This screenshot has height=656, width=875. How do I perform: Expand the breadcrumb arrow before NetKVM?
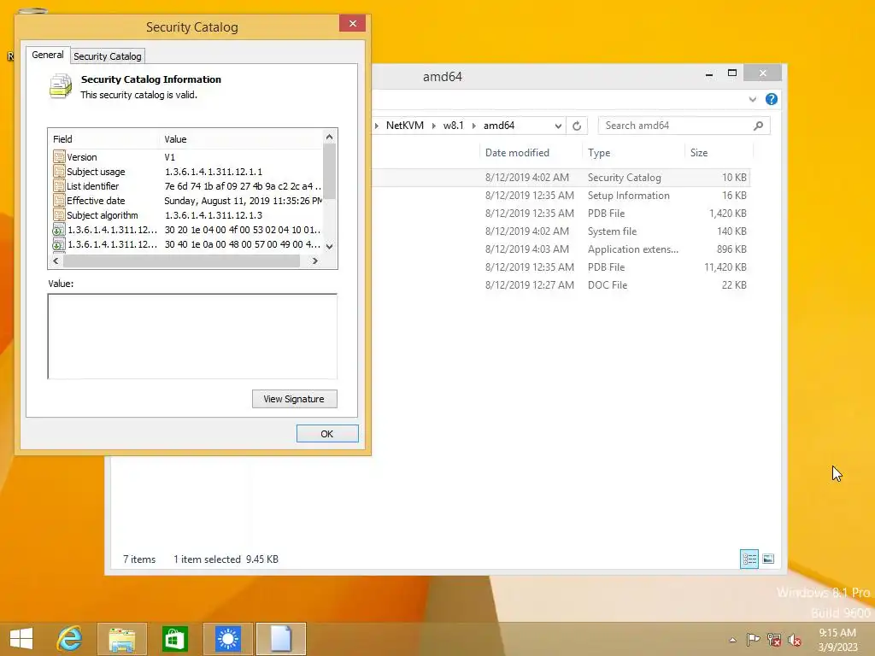[377, 126]
